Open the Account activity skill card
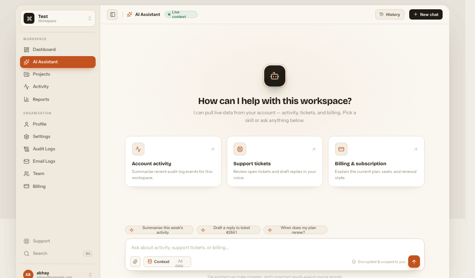The width and height of the screenshot is (475, 278). coord(173,162)
